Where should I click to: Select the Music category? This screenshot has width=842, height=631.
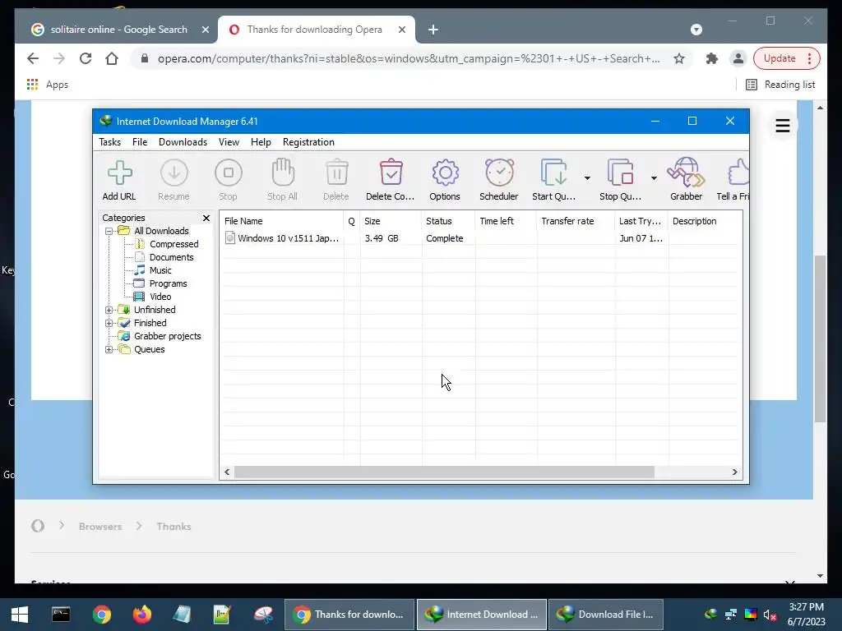click(x=160, y=270)
